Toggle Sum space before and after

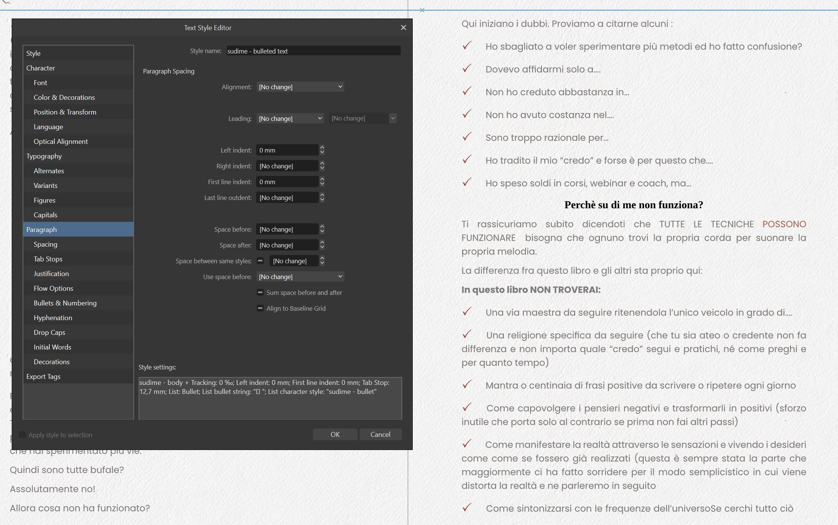click(x=260, y=292)
